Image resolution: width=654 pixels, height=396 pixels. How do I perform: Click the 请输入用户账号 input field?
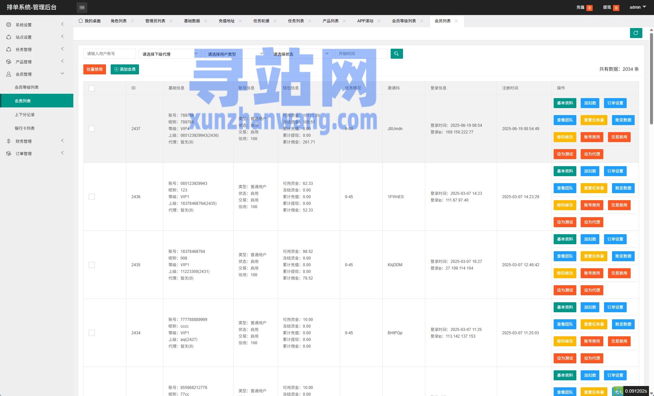click(x=110, y=54)
